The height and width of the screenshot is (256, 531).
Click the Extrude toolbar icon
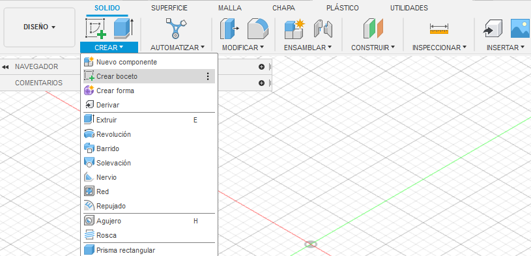[123, 28]
